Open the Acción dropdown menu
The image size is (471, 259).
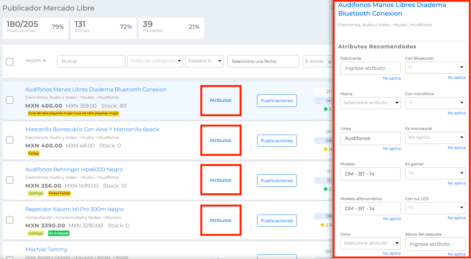(x=36, y=60)
